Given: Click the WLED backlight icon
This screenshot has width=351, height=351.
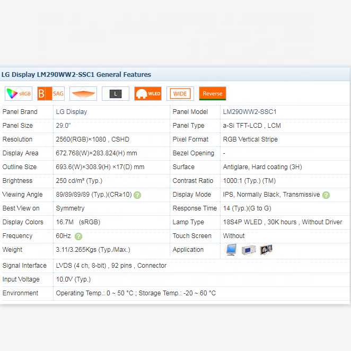Looking at the screenshot, I should 148,94.
